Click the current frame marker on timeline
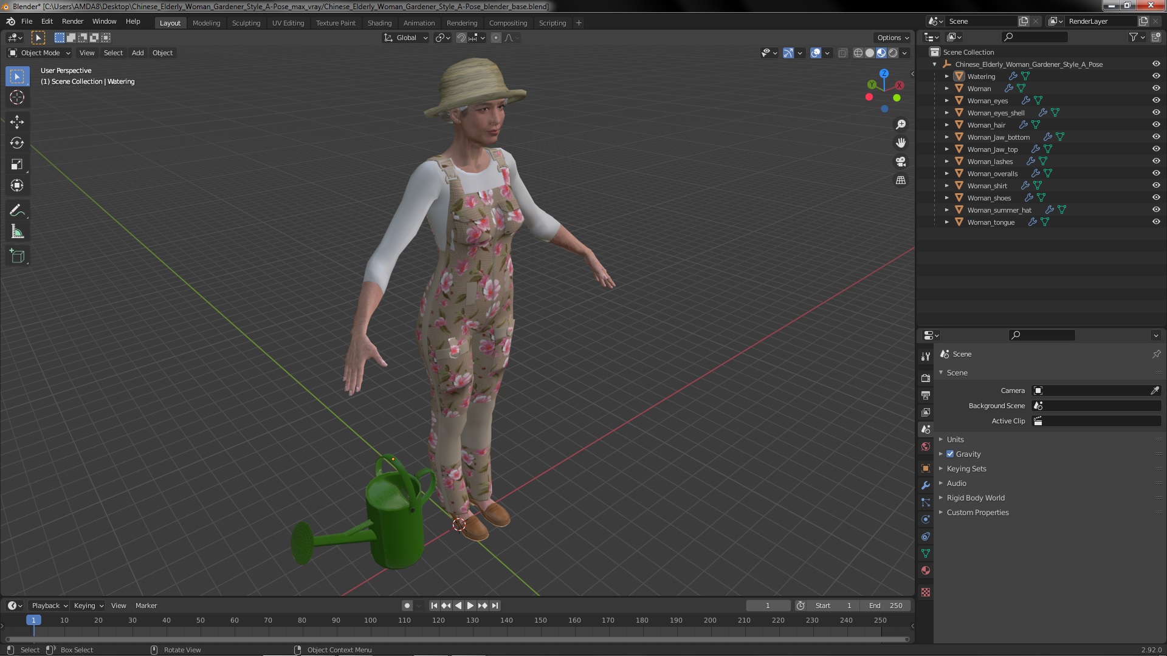This screenshot has width=1167, height=656. point(33,620)
